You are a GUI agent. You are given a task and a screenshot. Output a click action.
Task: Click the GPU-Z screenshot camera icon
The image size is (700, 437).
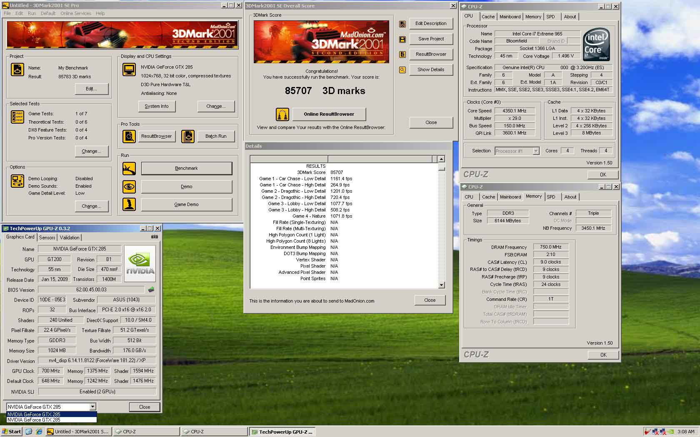tap(155, 237)
